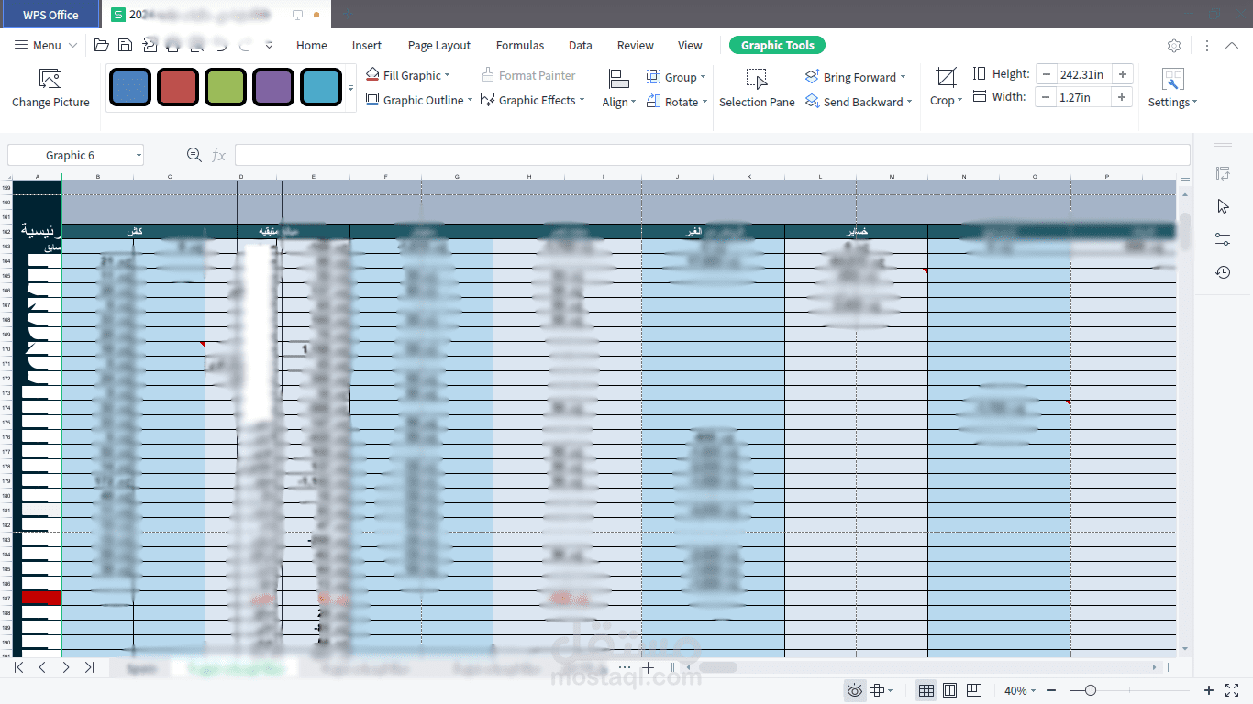
Task: Go to the first sheet tab
Action: click(18, 667)
